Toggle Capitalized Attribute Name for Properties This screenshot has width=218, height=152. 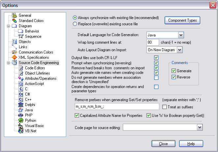tap(77, 116)
